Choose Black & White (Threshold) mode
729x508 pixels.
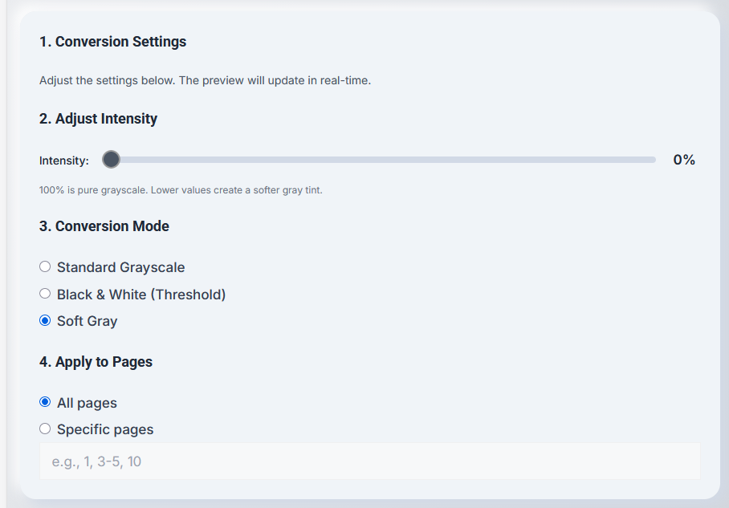point(45,294)
